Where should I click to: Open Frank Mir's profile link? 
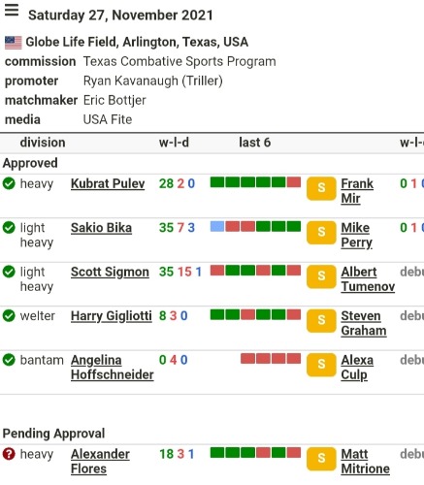(357, 191)
